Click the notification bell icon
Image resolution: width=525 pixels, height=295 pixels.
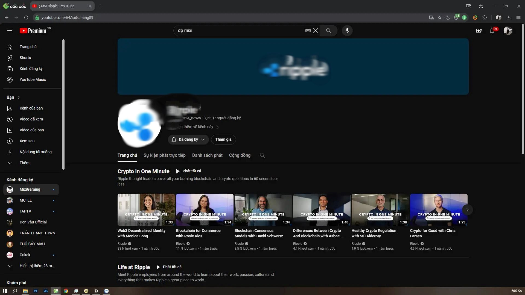[x=493, y=31]
